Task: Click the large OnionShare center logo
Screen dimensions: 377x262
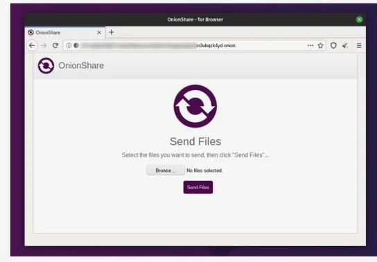Action: pos(195,106)
